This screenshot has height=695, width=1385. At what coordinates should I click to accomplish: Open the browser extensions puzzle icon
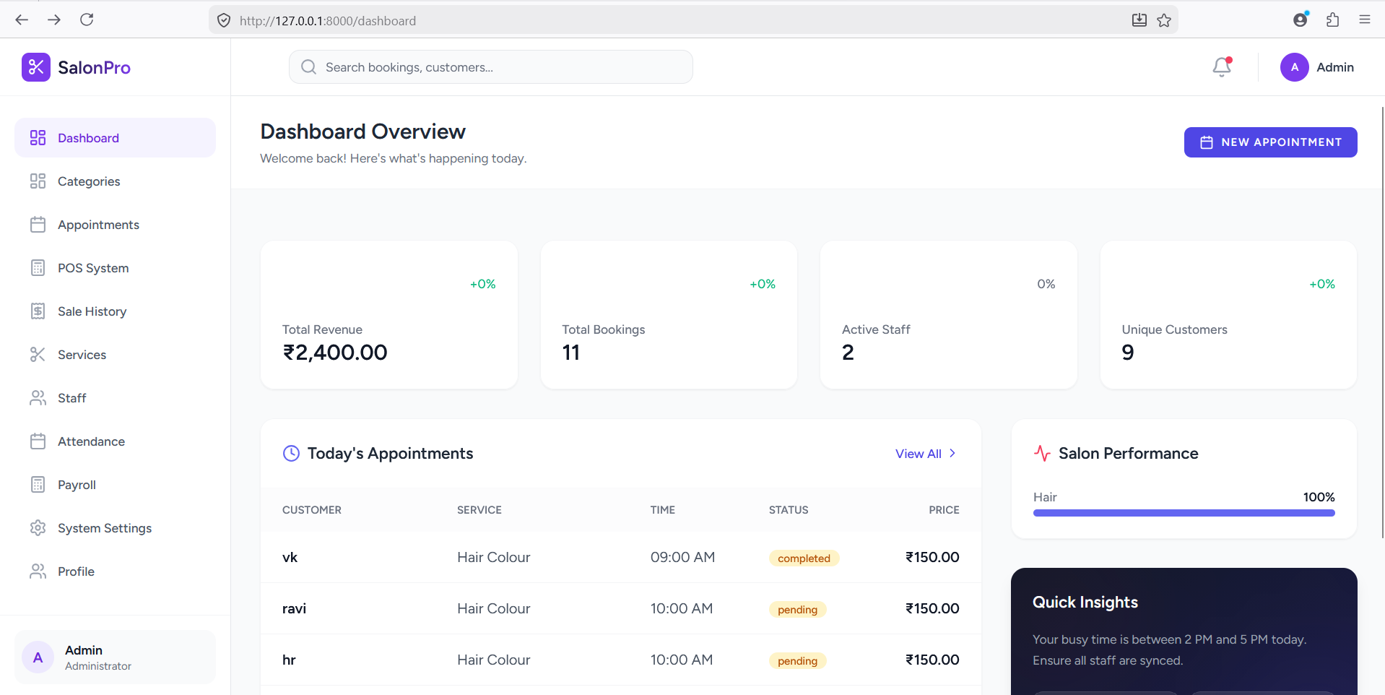click(x=1332, y=20)
